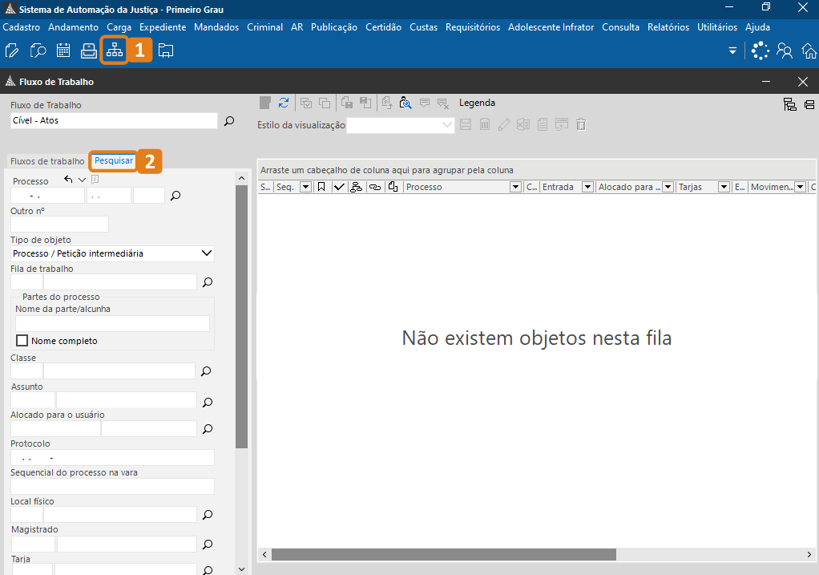Switch to the Pesquisar tab

tap(114, 161)
